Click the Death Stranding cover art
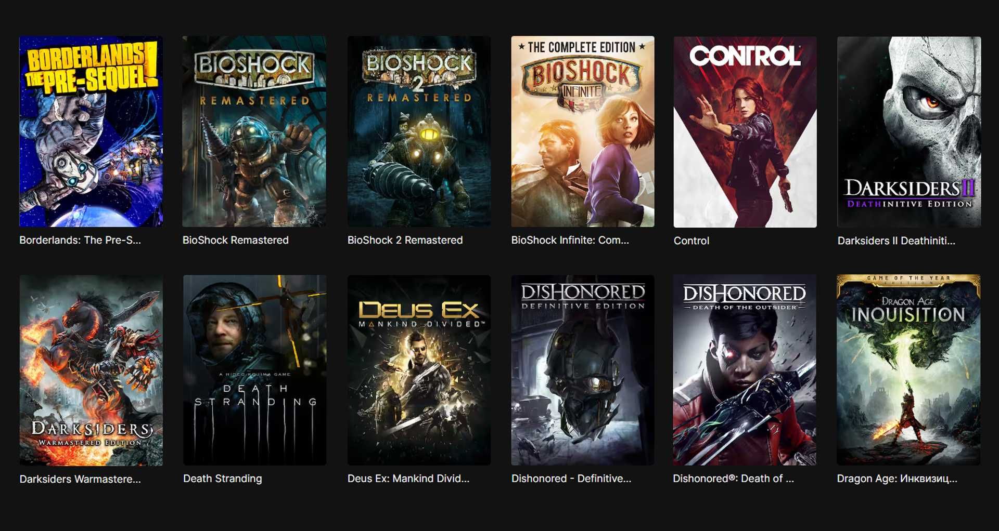999x531 pixels. click(254, 370)
